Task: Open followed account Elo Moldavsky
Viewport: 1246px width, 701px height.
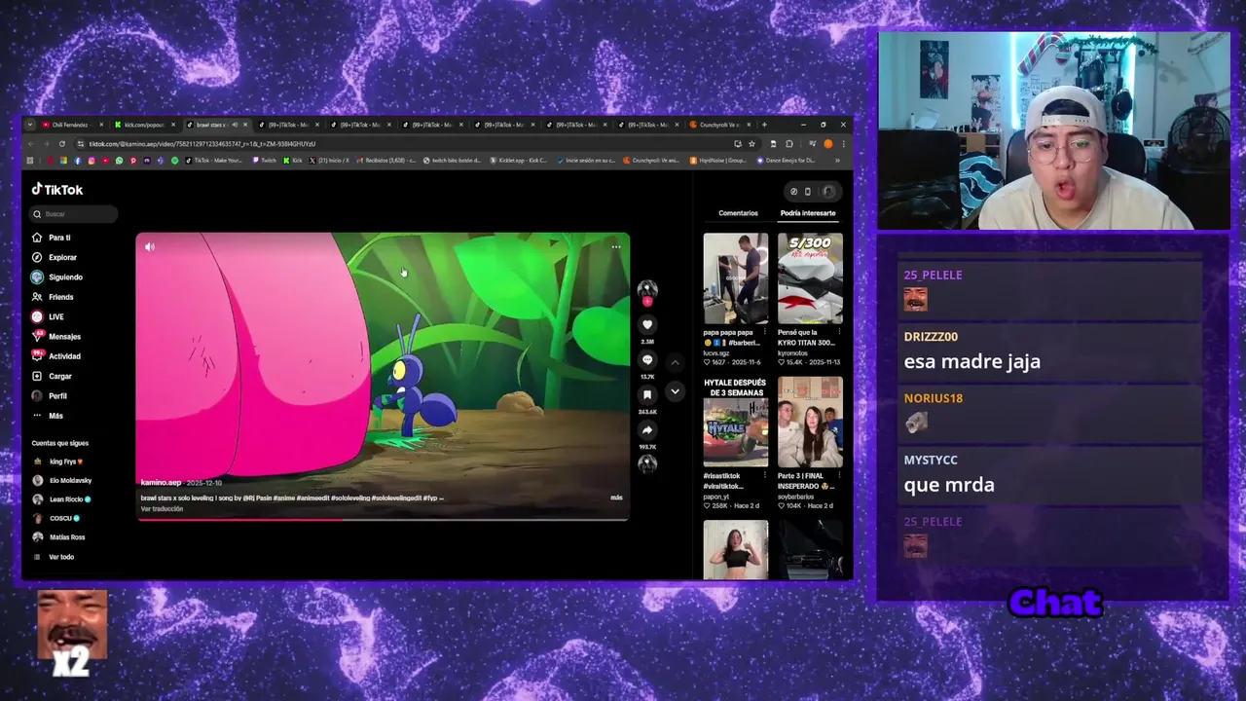Action: [x=62, y=480]
